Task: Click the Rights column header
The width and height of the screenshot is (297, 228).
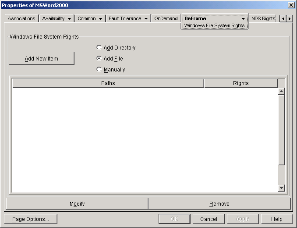Action: [x=241, y=83]
